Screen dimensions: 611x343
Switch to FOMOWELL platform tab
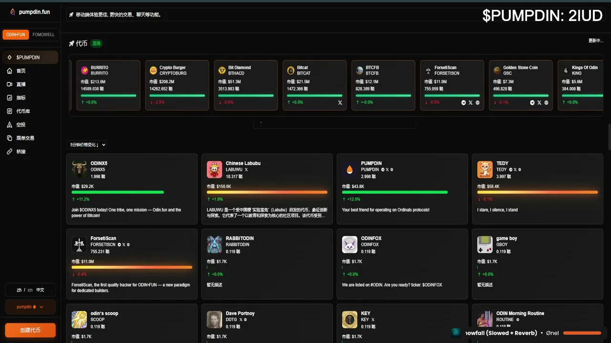43,35
